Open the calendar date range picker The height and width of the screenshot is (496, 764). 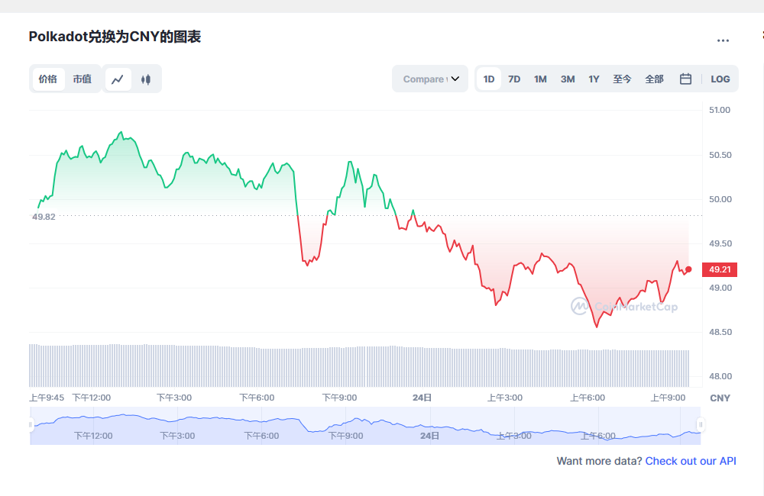(x=685, y=79)
